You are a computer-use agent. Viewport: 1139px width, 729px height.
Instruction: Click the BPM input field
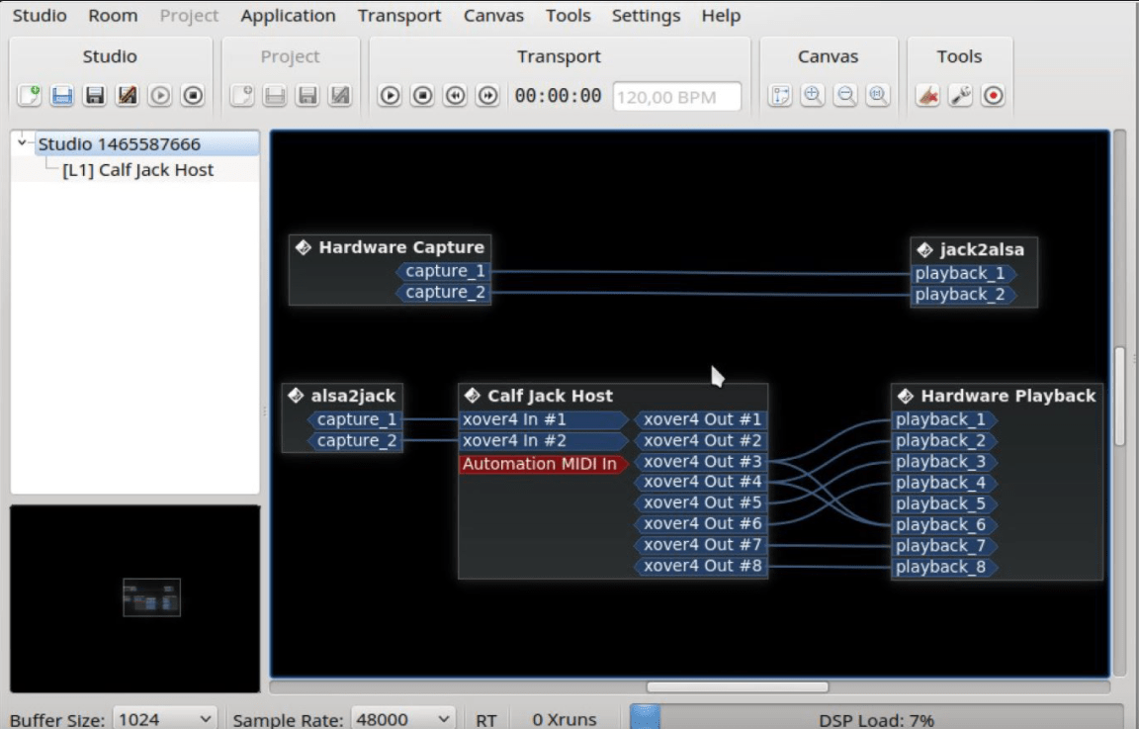point(677,97)
